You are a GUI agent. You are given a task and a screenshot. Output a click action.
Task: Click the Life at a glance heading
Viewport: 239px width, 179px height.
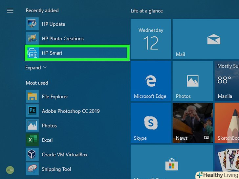coord(147,11)
